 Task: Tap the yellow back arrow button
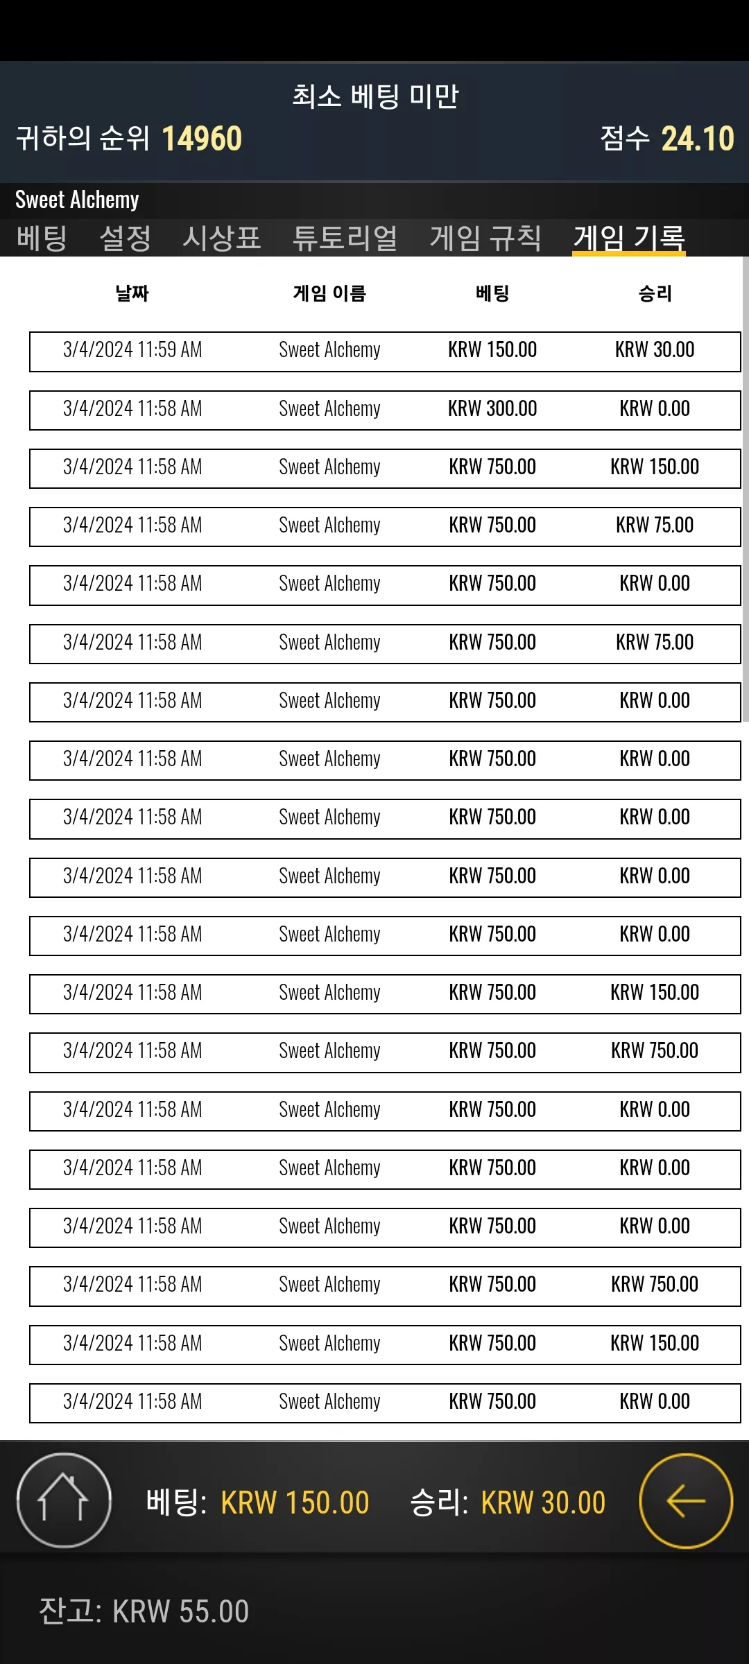[x=685, y=1500]
